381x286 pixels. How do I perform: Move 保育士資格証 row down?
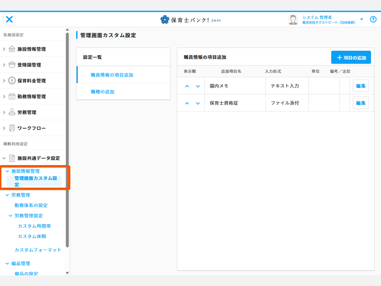(x=198, y=103)
